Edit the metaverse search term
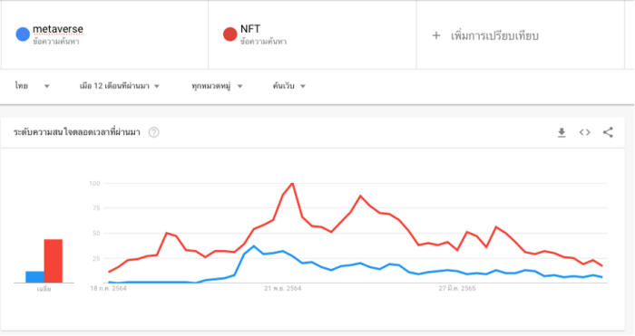This screenshot has width=635, height=336. (x=58, y=29)
